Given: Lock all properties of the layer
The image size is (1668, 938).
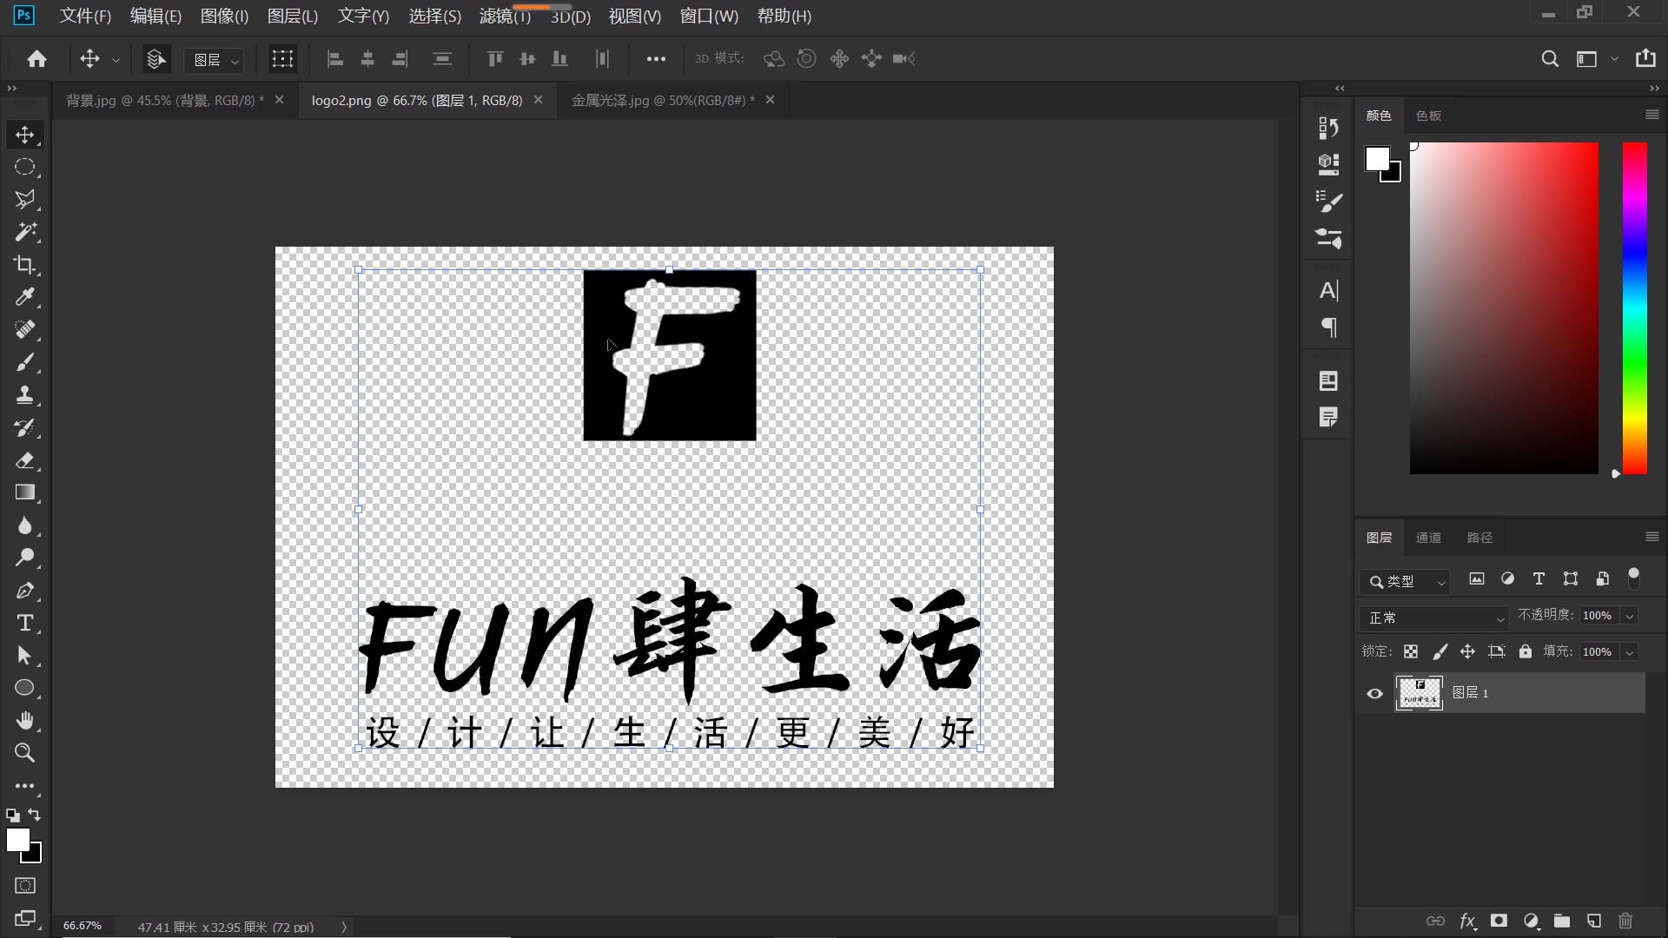Looking at the screenshot, I should (x=1526, y=651).
